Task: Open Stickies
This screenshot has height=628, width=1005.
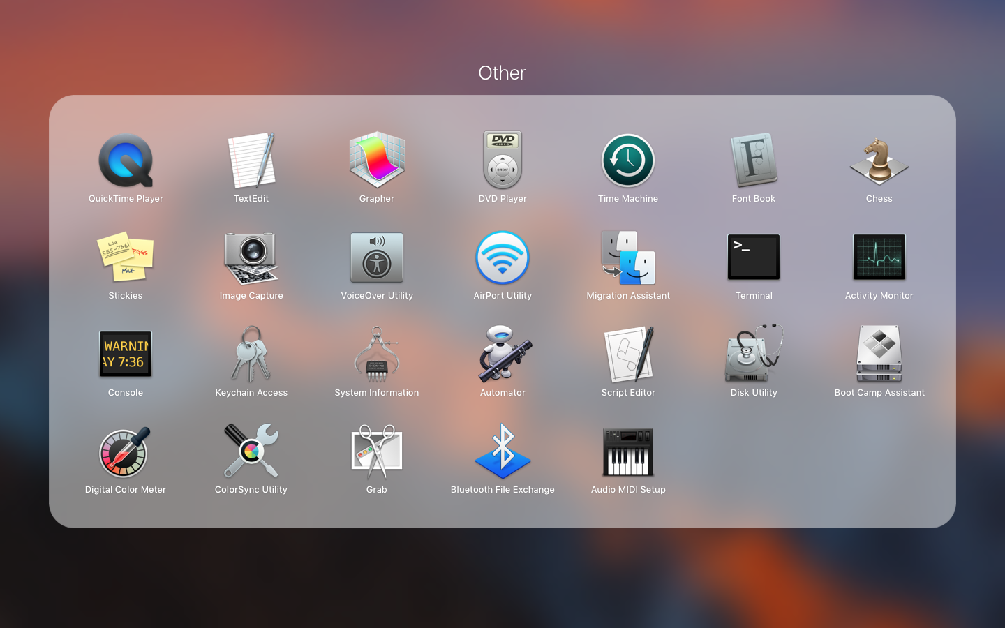Action: tap(126, 257)
